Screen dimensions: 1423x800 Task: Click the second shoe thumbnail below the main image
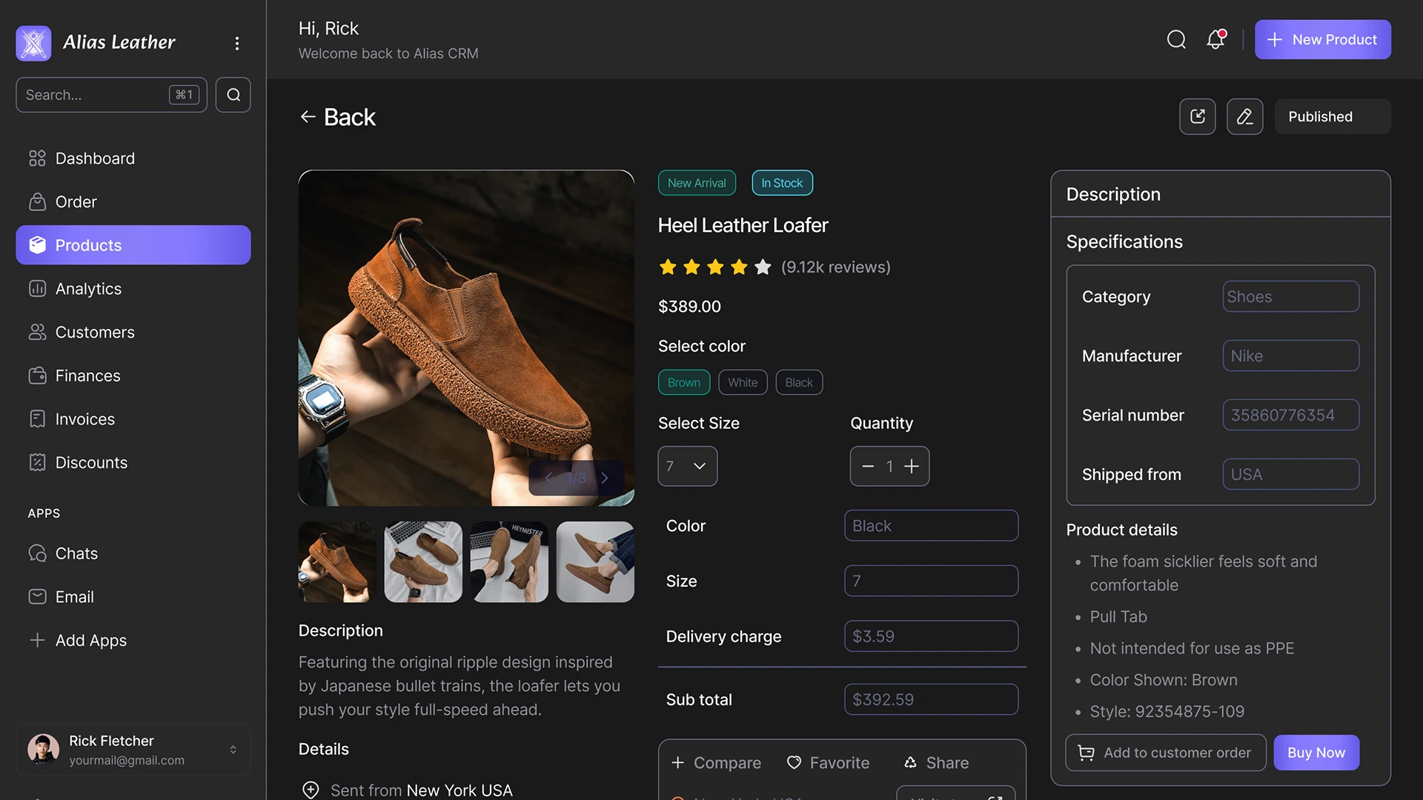(x=422, y=561)
